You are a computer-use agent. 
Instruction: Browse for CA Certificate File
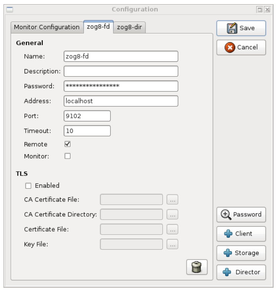click(172, 200)
